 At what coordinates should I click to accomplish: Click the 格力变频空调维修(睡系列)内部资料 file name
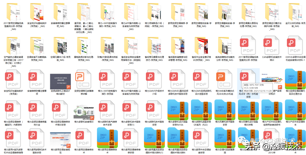[14, 123]
